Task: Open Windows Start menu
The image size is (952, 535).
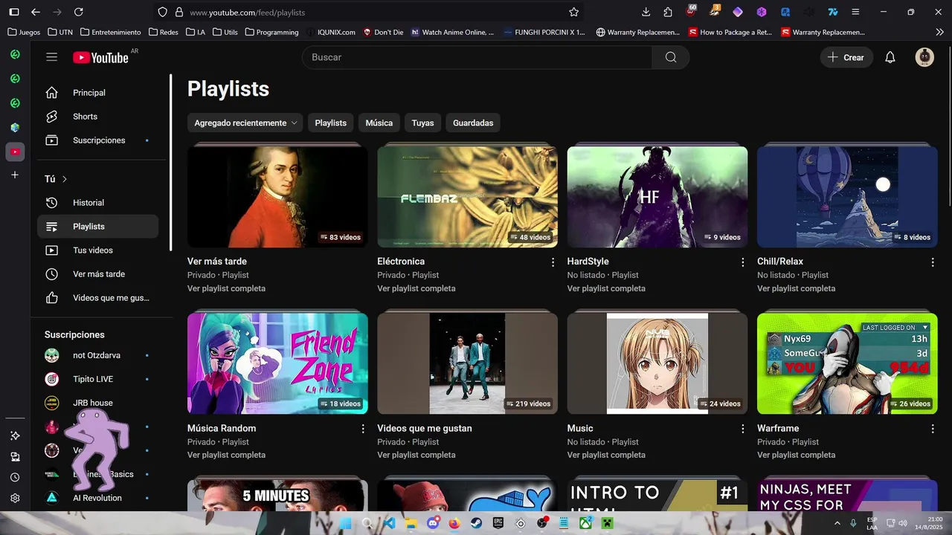Action: 345,523
